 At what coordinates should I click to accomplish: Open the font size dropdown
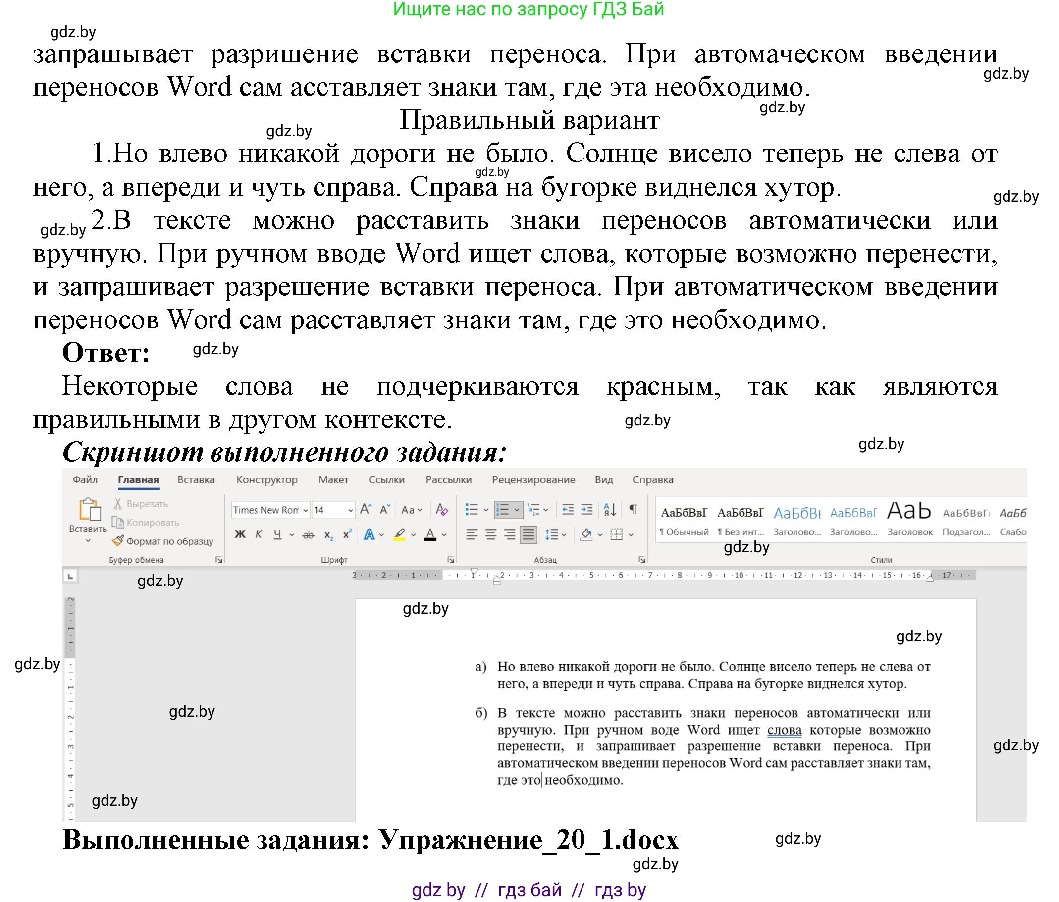pyautogui.click(x=350, y=511)
